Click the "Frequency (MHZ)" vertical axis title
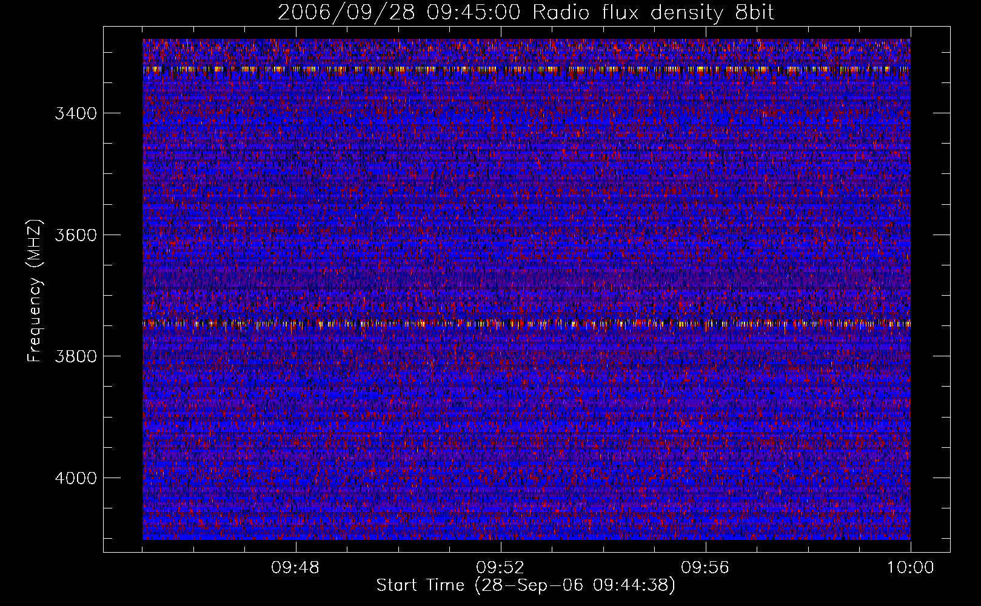981x606 pixels. (35, 291)
